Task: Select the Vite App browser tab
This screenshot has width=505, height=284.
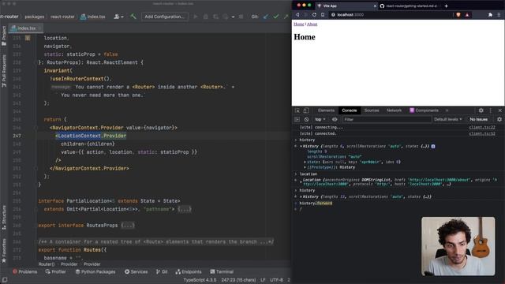Action: (x=346, y=6)
